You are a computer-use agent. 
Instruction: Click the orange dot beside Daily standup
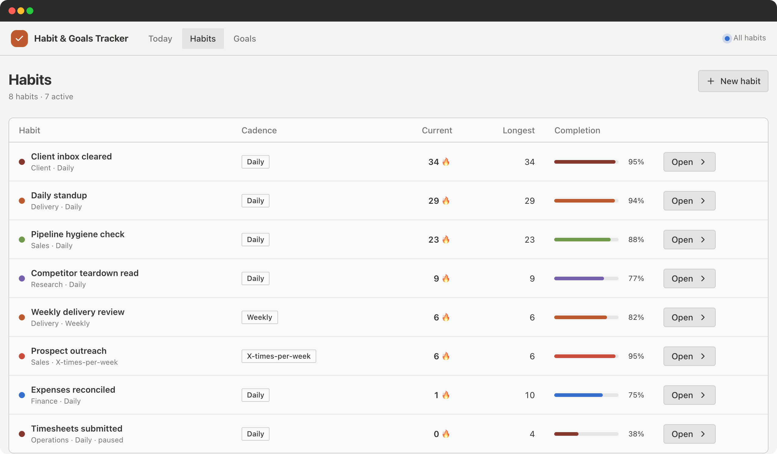(22, 201)
